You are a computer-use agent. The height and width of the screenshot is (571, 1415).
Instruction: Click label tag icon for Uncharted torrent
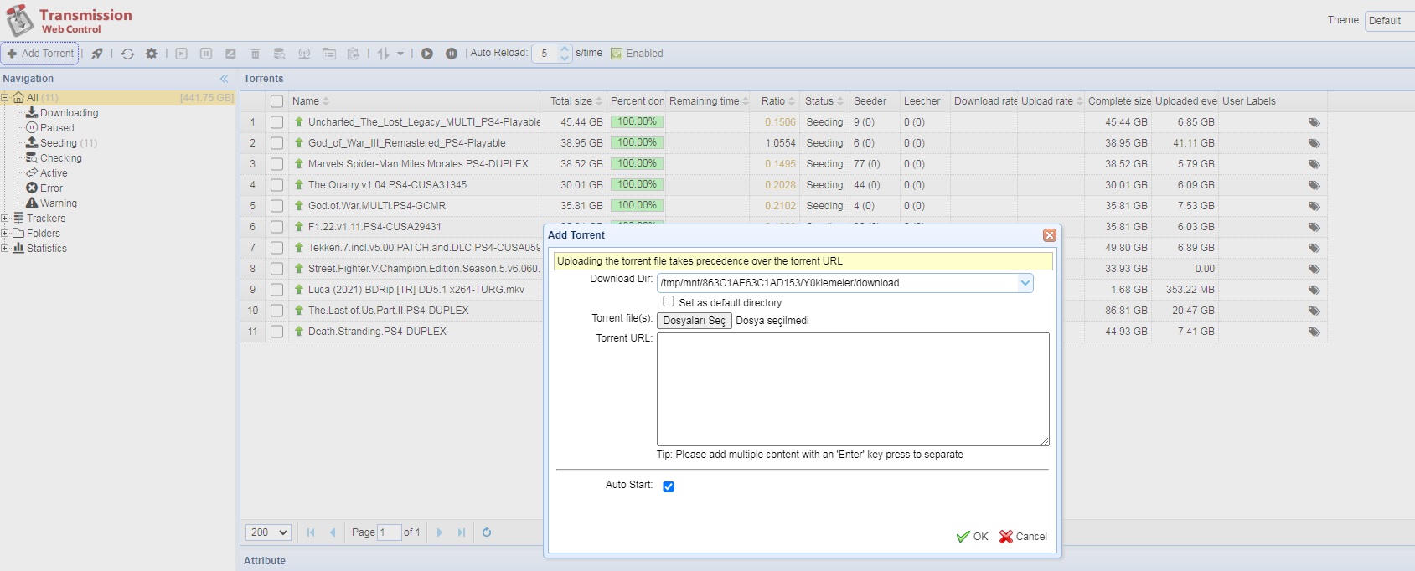coord(1314,122)
